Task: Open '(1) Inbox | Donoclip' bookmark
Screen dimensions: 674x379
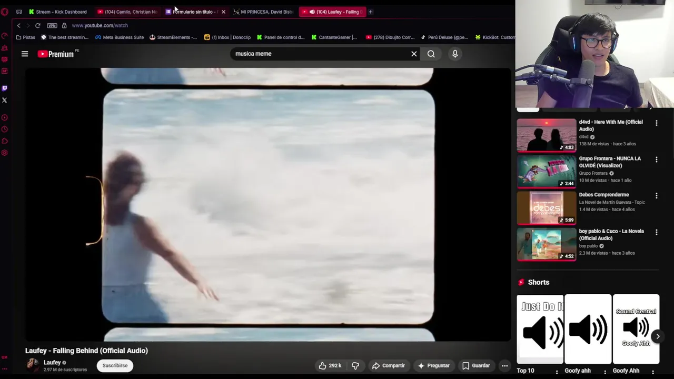Action: (227, 37)
